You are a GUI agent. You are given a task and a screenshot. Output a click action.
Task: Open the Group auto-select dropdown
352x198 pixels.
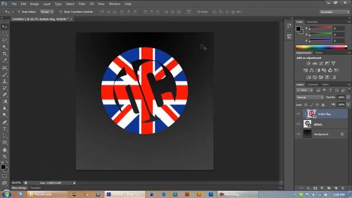(47, 12)
